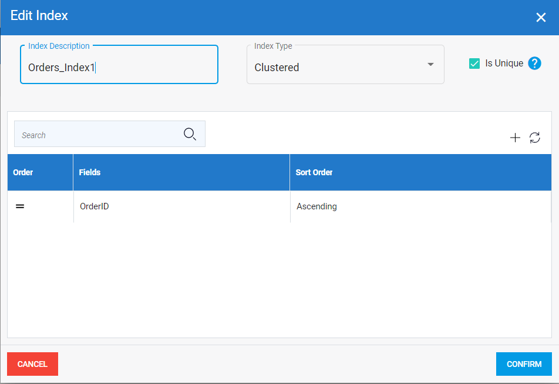Click the Is Unique label text
The height and width of the screenshot is (384, 559).
click(504, 64)
